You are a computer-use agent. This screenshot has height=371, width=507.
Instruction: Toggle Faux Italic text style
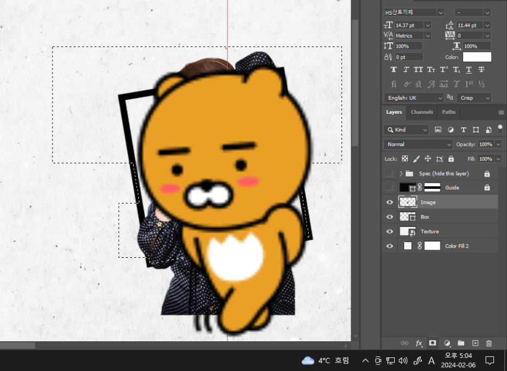point(406,69)
